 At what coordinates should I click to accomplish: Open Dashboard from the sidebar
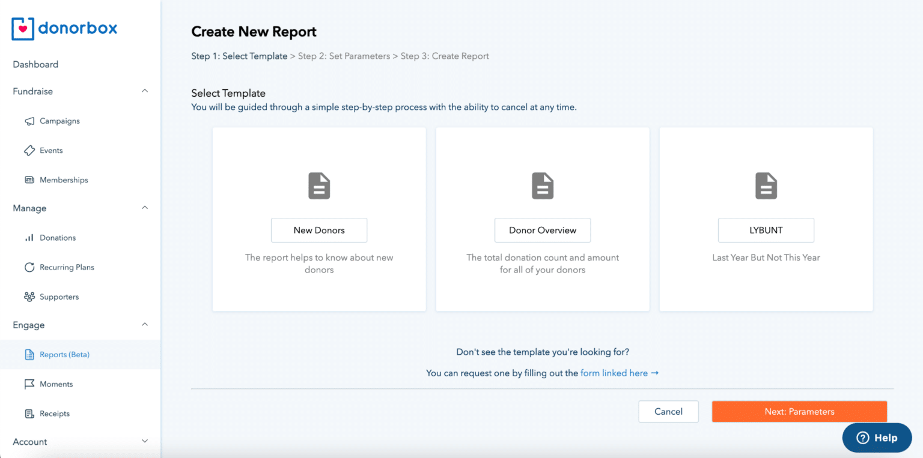tap(35, 64)
